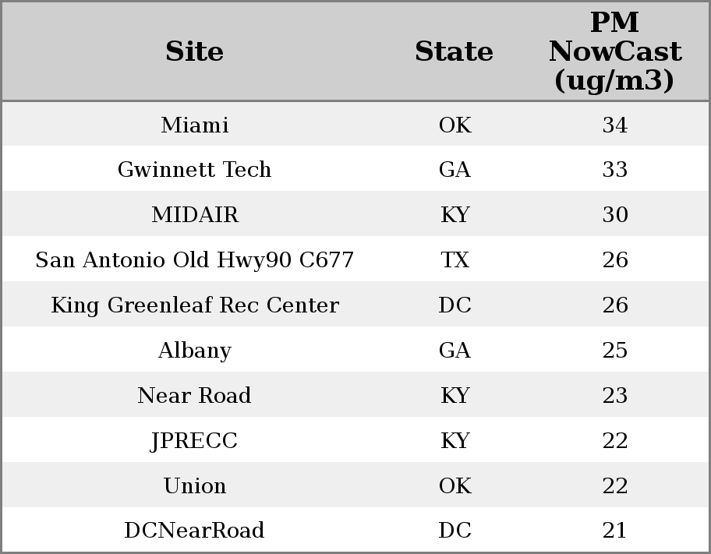
Task: Click Near Road's value 23
Action: pyautogui.click(x=614, y=395)
